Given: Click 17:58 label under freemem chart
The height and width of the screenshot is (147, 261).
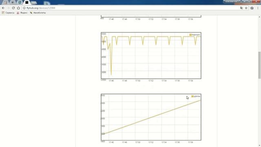Looking at the screenshot, I should pos(190,81).
